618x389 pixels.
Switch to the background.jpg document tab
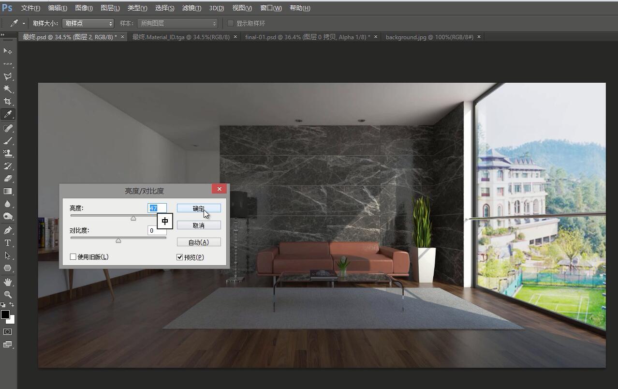(x=429, y=37)
